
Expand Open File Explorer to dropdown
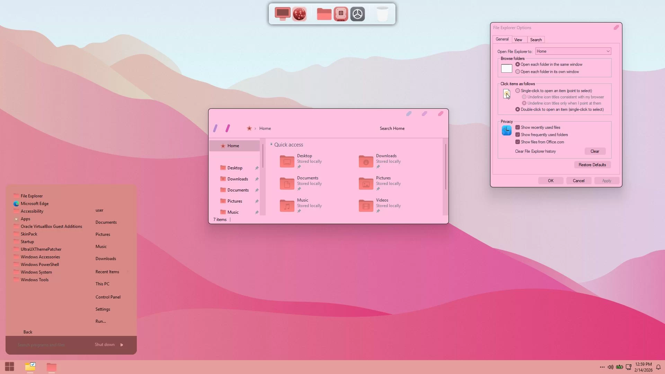click(x=608, y=51)
